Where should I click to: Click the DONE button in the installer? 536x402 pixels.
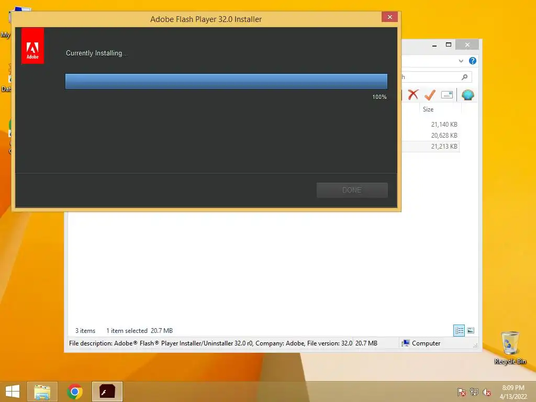(x=352, y=190)
